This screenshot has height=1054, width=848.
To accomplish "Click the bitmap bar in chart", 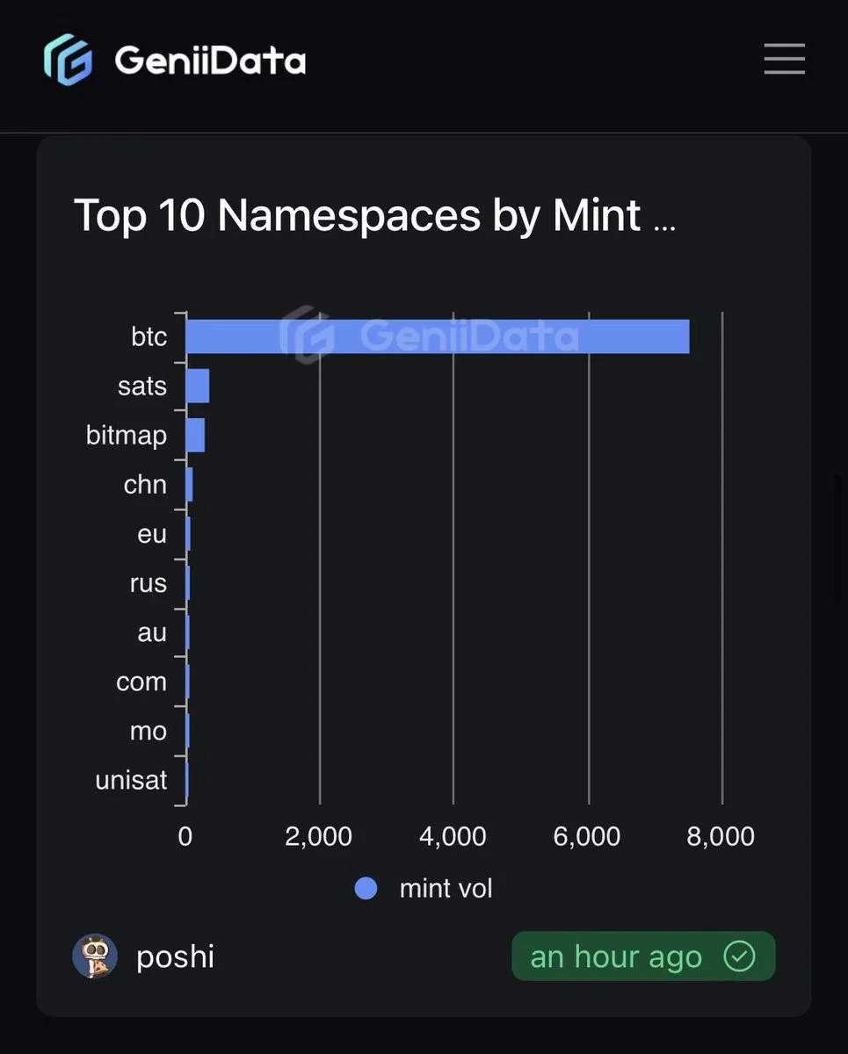I will (x=195, y=435).
